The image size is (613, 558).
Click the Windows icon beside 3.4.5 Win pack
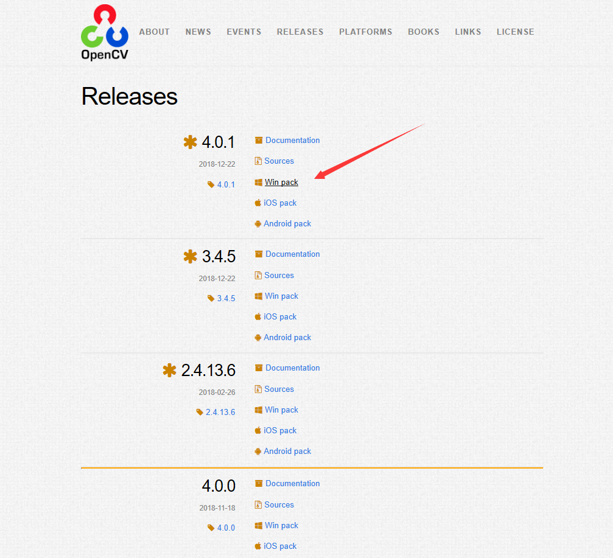pos(259,296)
